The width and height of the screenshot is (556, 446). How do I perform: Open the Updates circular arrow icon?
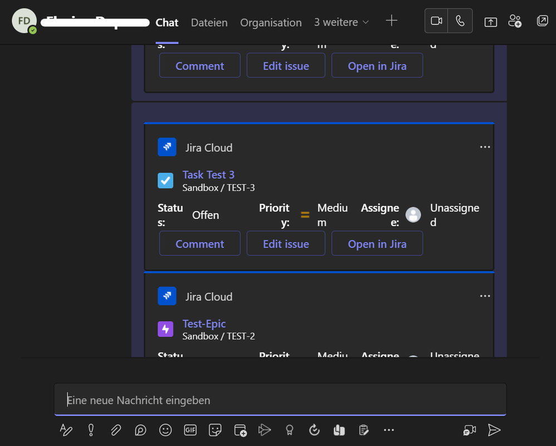pyautogui.click(x=314, y=430)
